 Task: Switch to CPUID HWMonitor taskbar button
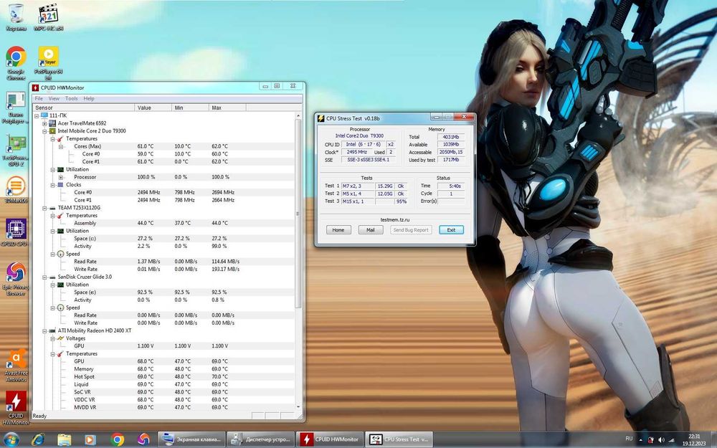click(x=330, y=439)
